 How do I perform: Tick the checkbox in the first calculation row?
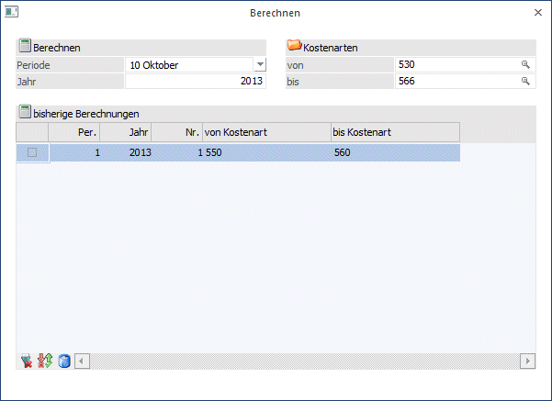(x=32, y=153)
